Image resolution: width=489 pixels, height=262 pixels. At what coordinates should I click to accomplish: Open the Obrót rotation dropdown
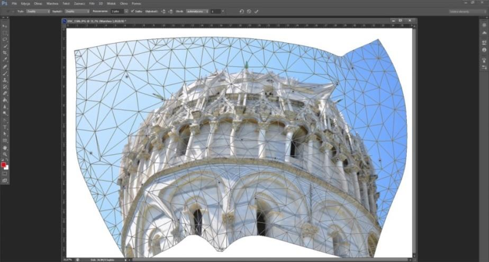tap(197, 11)
